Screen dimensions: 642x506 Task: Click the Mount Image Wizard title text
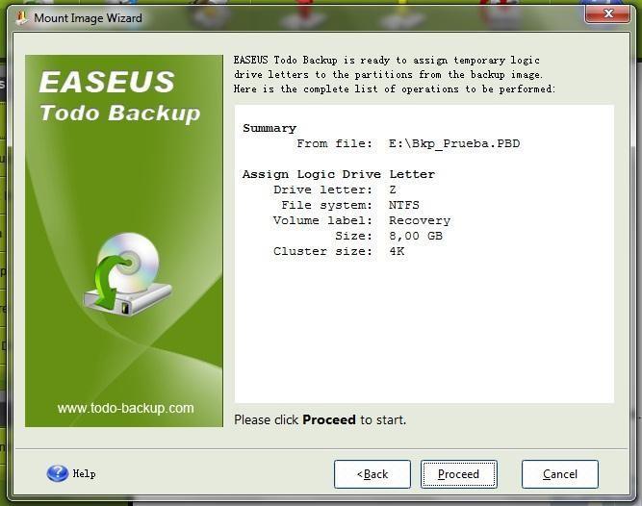click(x=88, y=18)
